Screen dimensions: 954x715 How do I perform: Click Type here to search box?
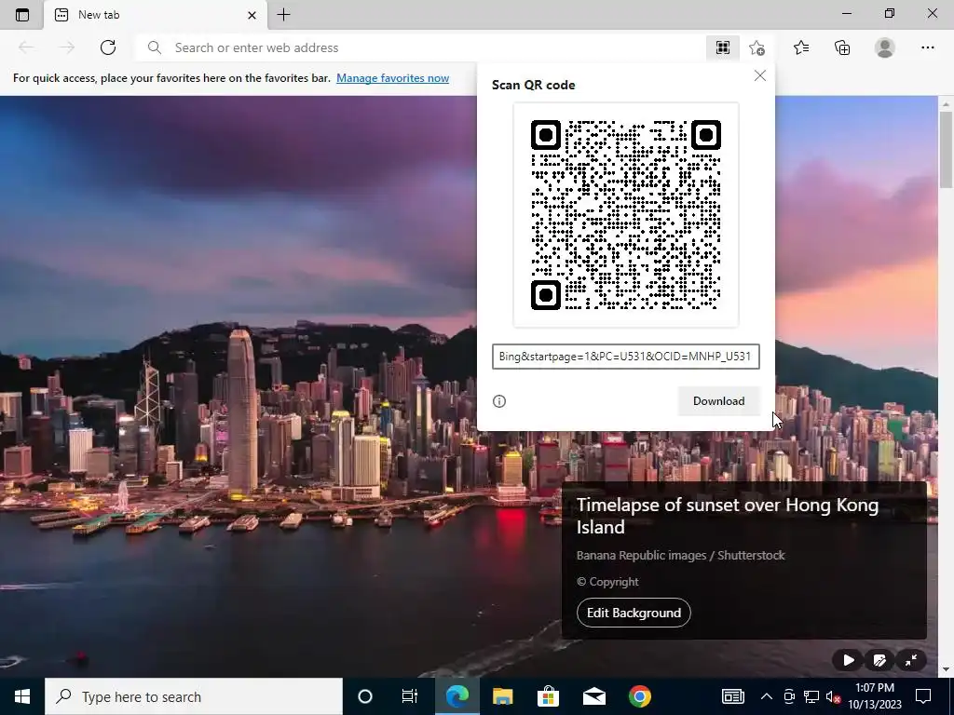194,696
